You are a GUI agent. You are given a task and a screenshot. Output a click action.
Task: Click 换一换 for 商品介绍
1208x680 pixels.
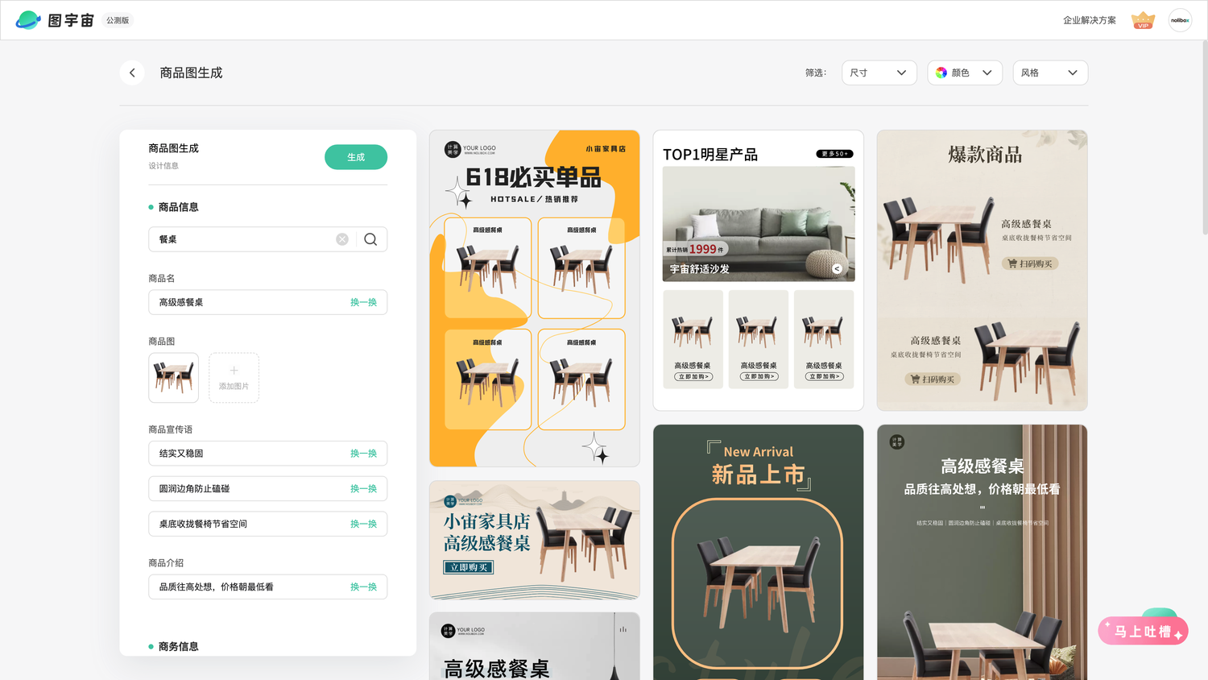363,587
